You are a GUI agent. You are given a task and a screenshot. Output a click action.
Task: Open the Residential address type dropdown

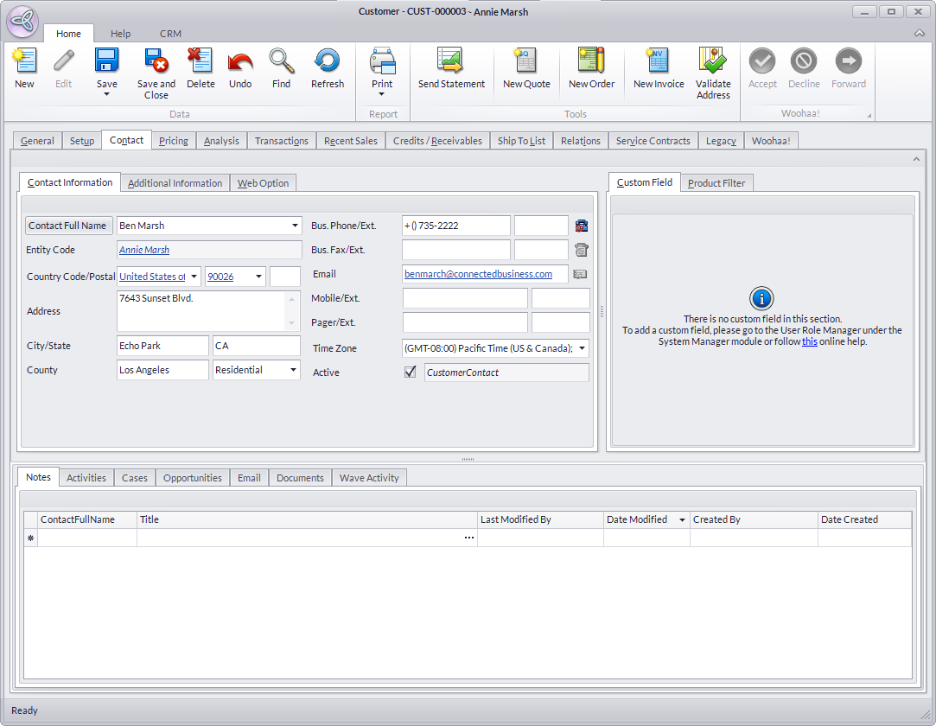click(x=293, y=370)
